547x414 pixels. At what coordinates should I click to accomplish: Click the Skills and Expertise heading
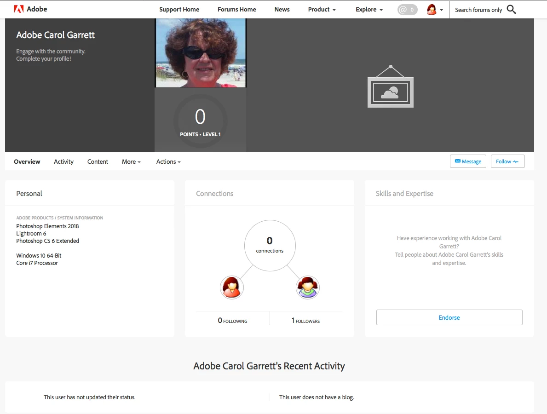(404, 194)
